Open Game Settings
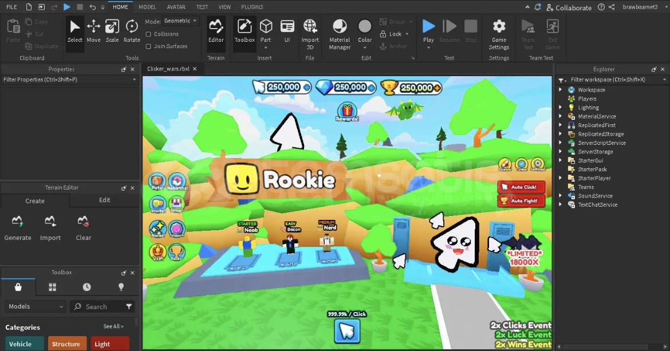The image size is (670, 351). pos(499,34)
